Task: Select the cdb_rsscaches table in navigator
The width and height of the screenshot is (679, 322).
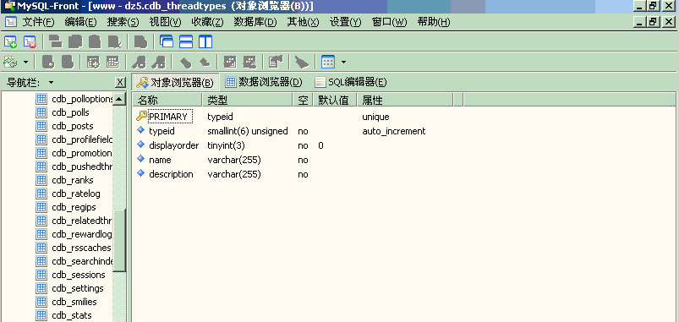Action: [74, 248]
